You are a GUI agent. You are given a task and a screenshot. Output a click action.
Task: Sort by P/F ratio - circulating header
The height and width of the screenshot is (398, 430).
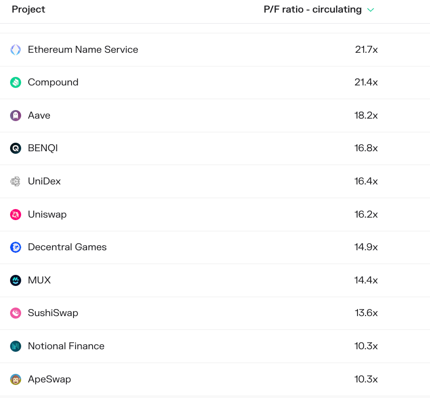pyautogui.click(x=313, y=10)
